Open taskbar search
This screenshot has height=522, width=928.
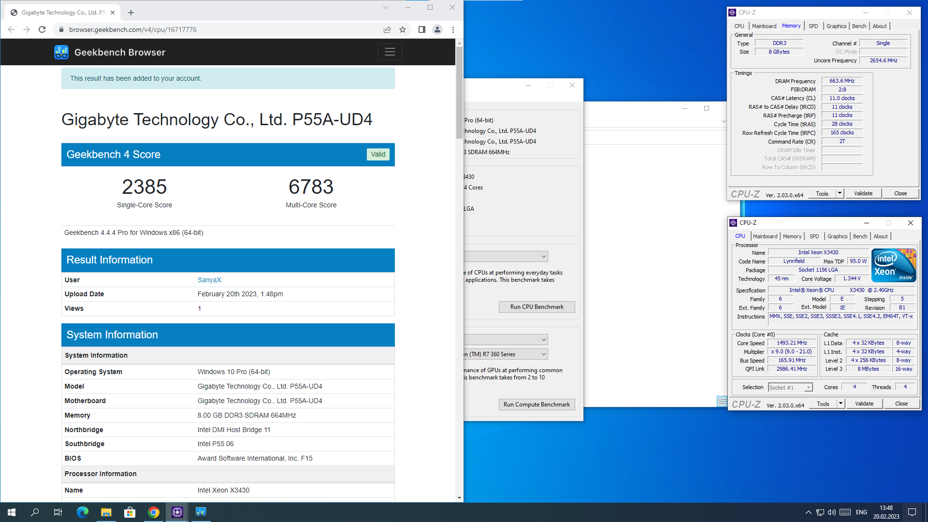coord(35,512)
